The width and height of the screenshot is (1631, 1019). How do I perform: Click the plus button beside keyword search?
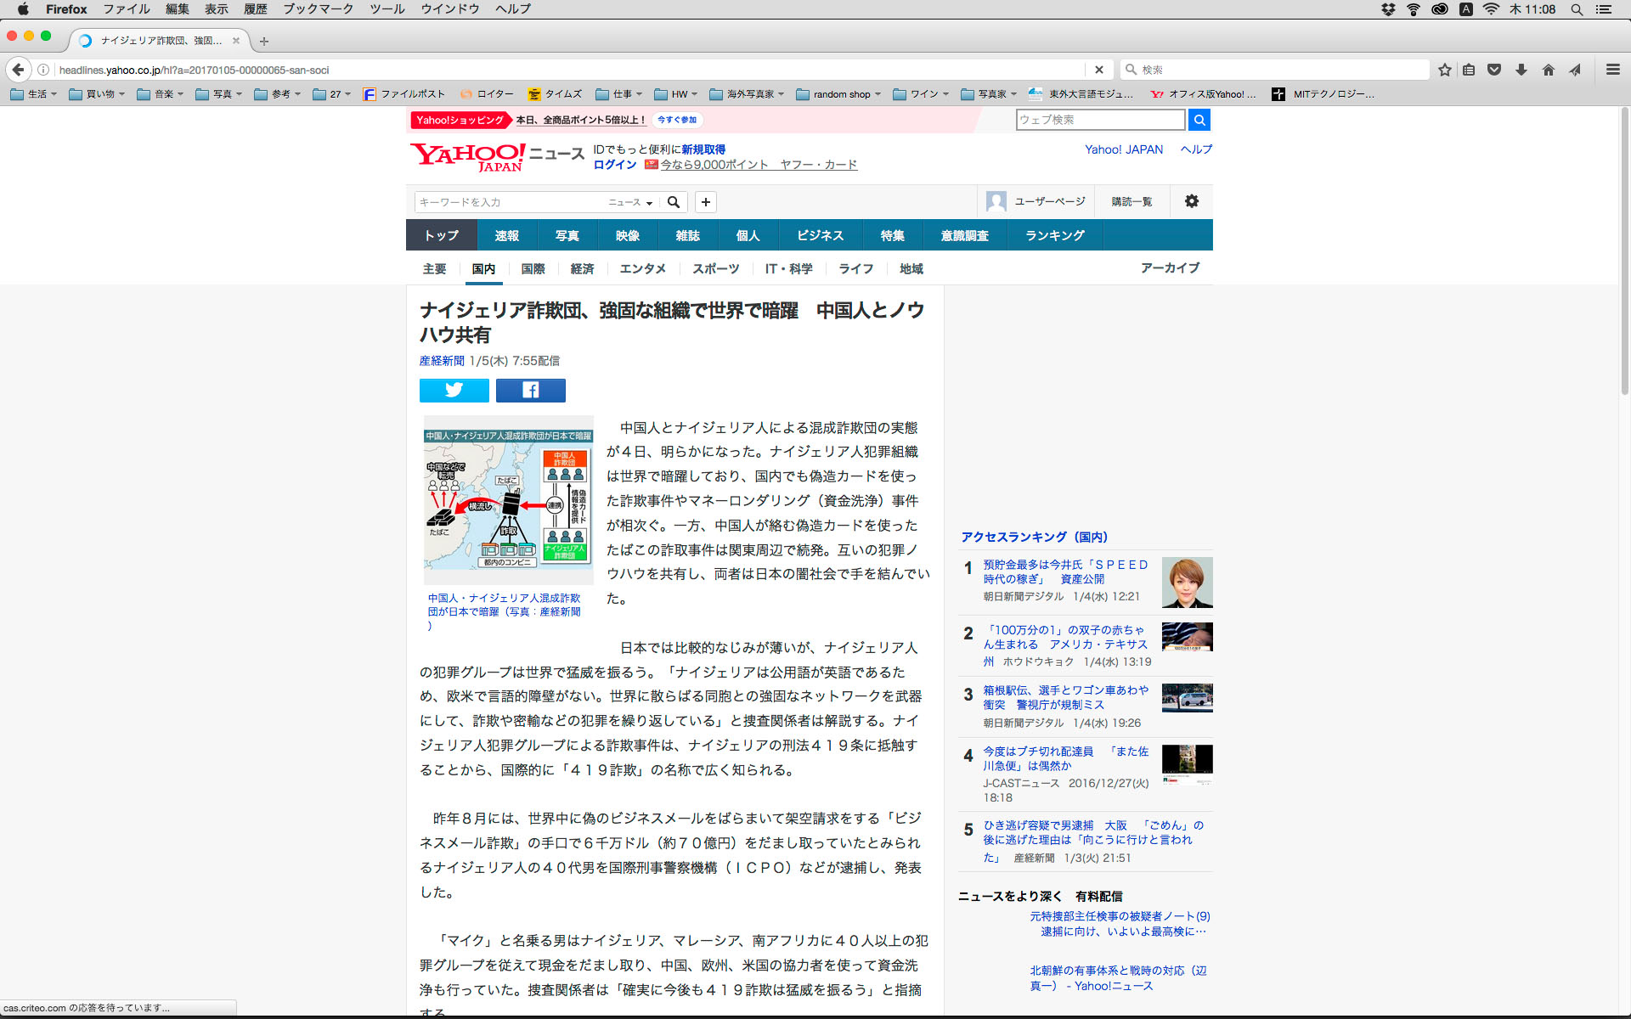point(705,202)
